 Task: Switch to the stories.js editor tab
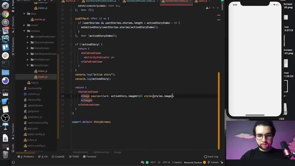pos(69,1)
